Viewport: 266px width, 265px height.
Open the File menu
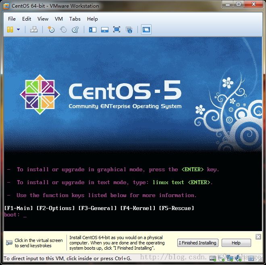12,19
